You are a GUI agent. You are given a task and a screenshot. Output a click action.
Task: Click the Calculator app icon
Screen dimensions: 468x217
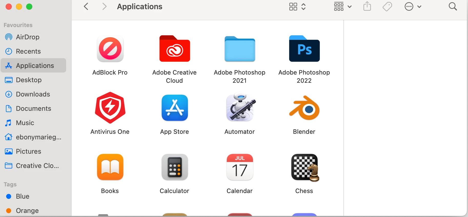click(x=175, y=167)
